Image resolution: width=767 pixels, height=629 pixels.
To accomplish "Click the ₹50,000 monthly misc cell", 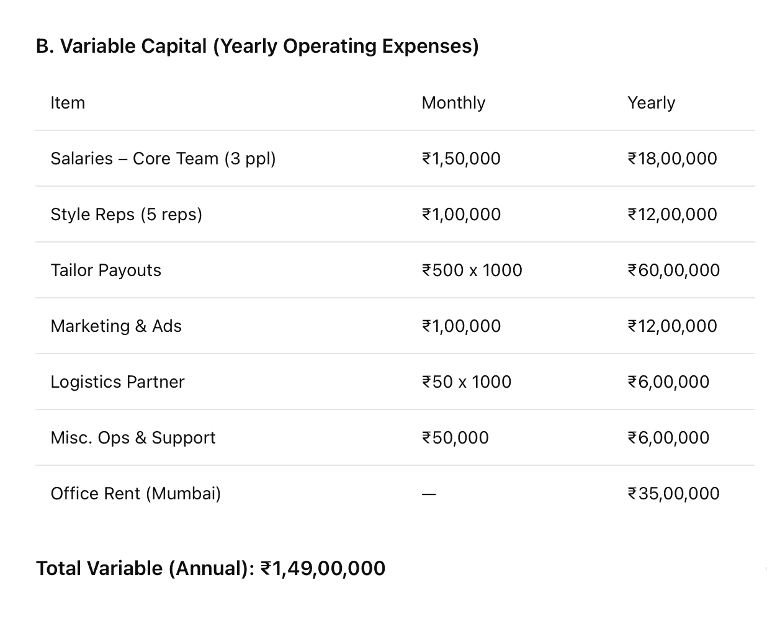I will [455, 438].
